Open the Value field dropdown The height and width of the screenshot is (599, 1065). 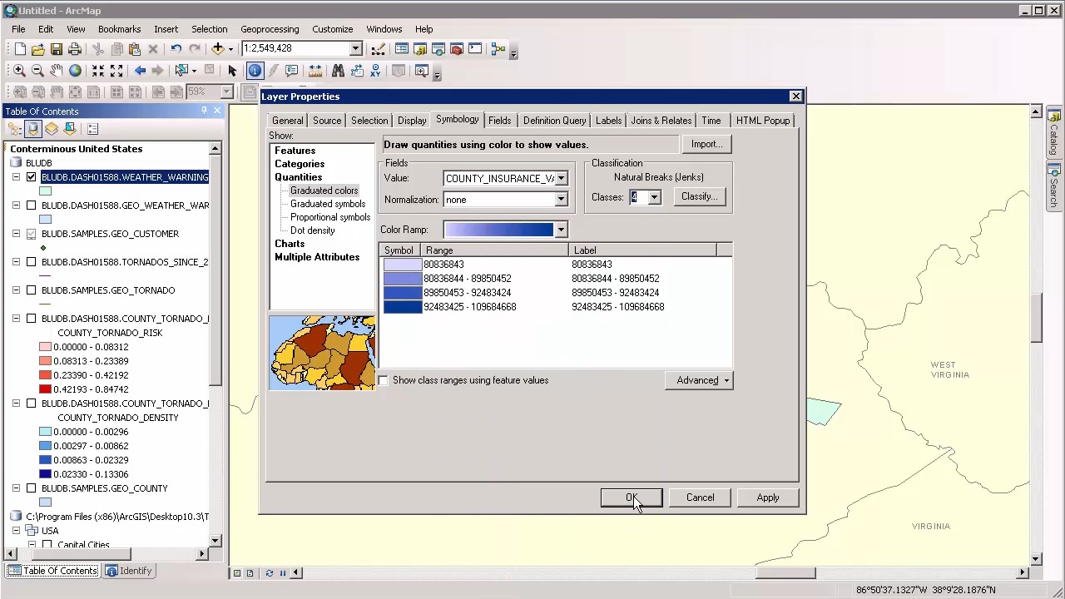tap(561, 178)
